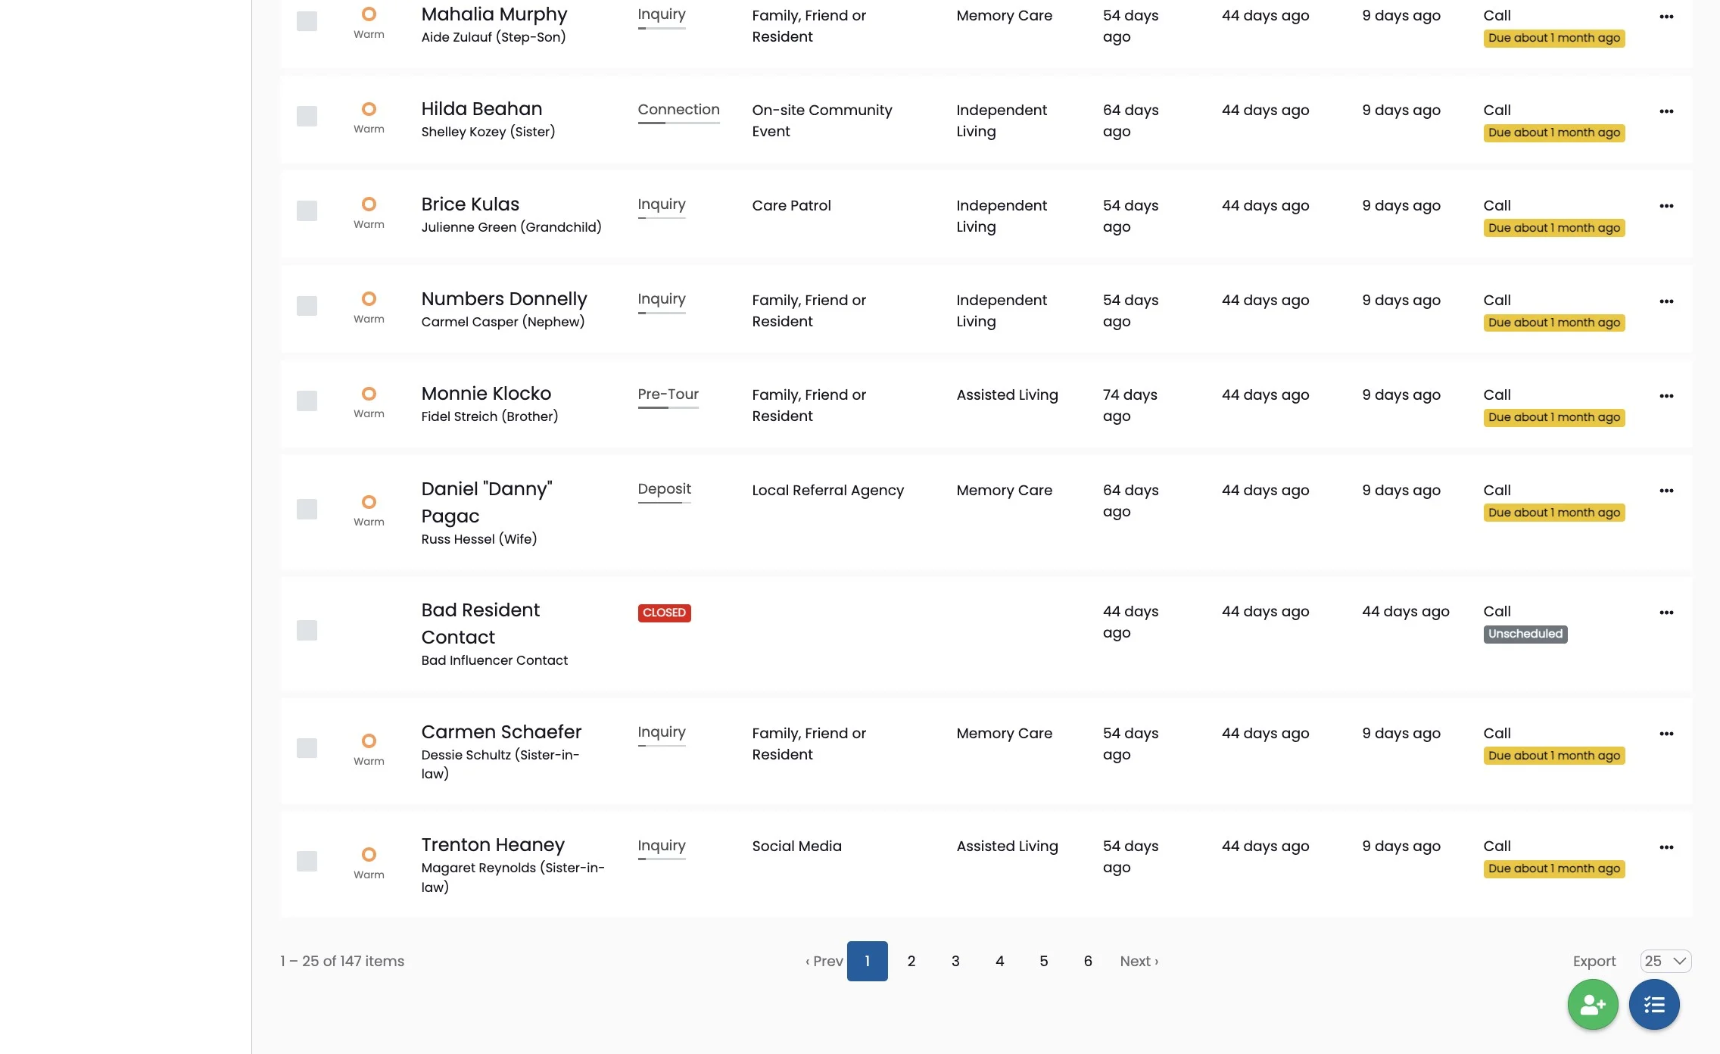Open Carmen Schaefer contact name
This screenshot has width=1720, height=1054.
[501, 731]
